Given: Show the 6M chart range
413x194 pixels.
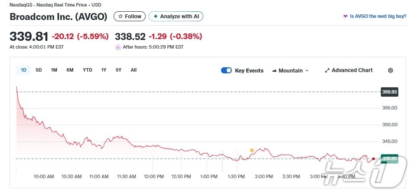Looking at the screenshot, I should click(x=70, y=70).
